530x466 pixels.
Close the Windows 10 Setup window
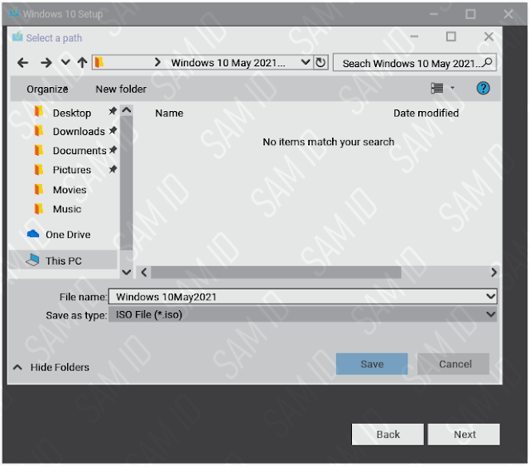(x=508, y=14)
